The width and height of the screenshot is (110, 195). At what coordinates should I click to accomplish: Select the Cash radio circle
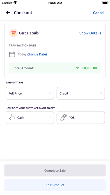[50, 117]
